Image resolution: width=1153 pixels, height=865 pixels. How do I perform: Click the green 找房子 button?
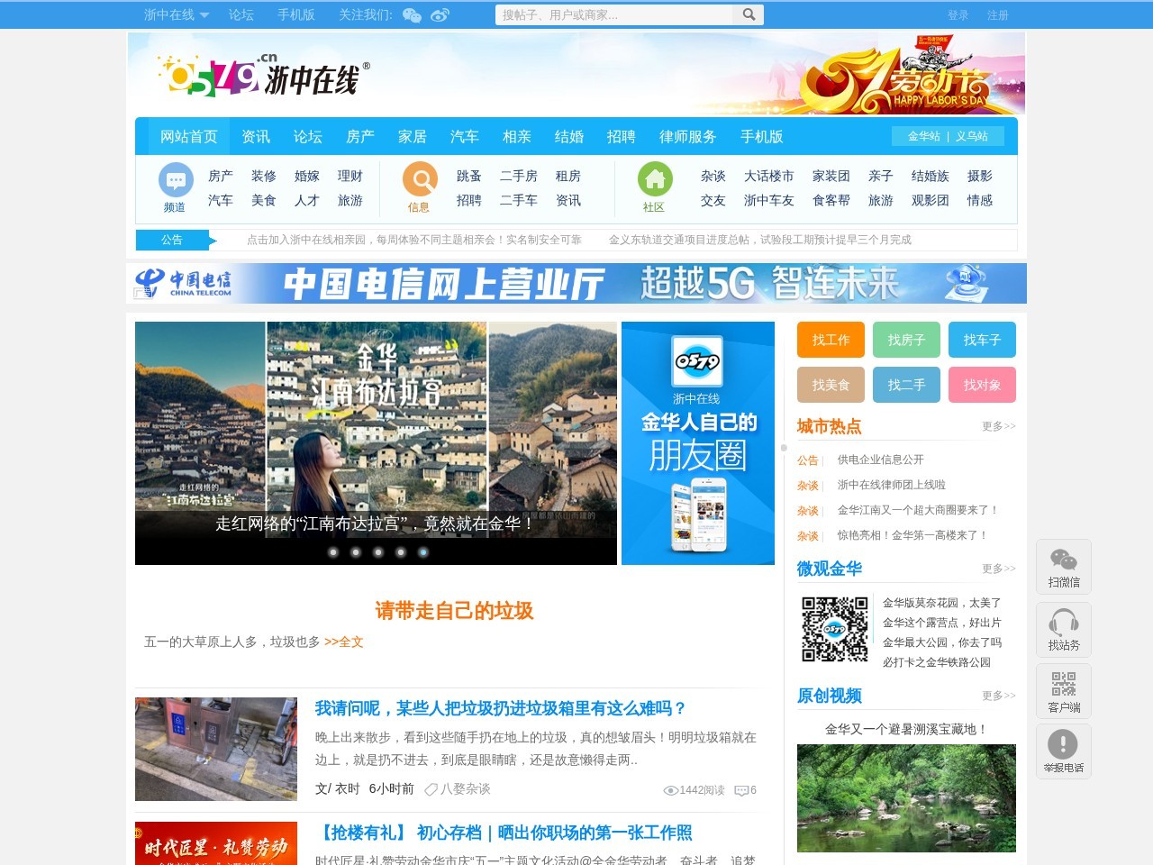[x=906, y=340]
